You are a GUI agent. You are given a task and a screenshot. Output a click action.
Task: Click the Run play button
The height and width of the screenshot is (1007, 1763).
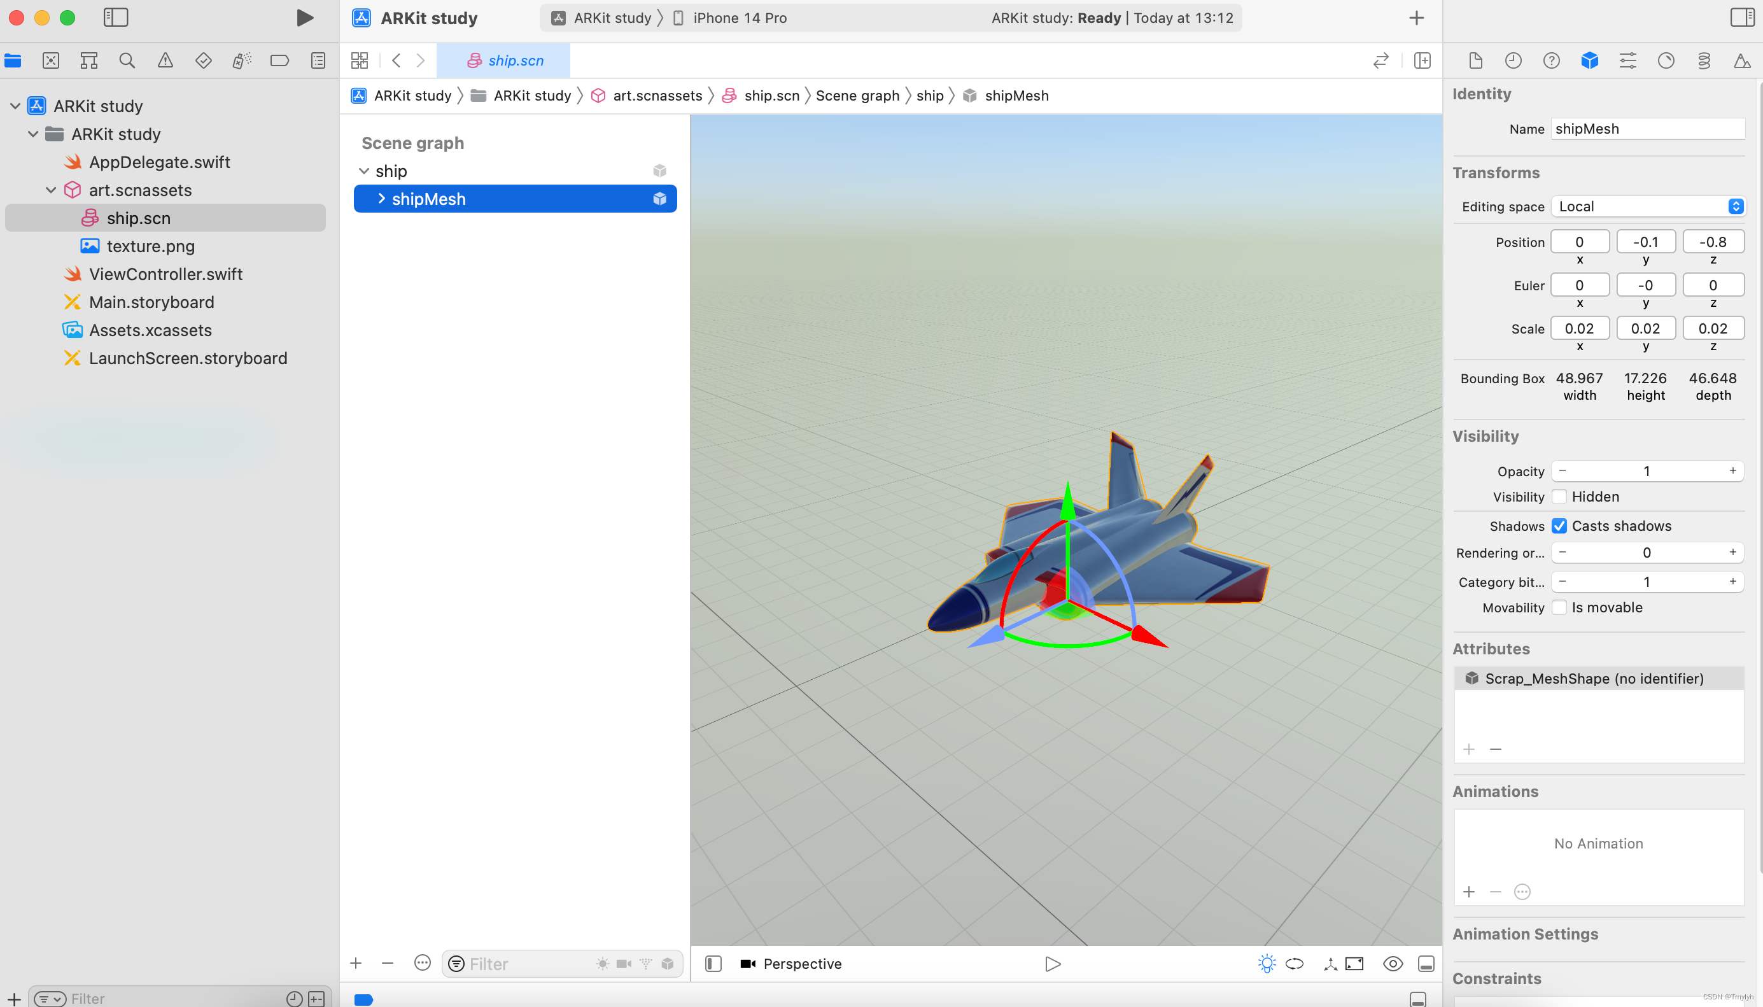pyautogui.click(x=304, y=18)
